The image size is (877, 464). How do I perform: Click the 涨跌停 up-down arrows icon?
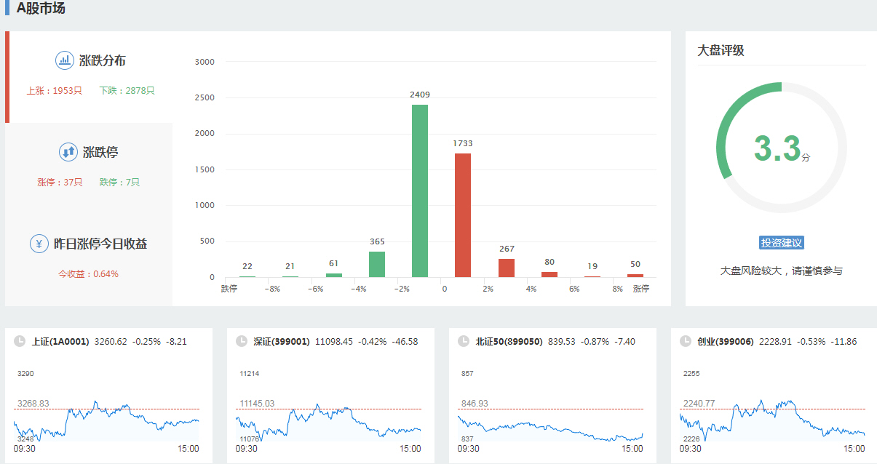[x=68, y=152]
